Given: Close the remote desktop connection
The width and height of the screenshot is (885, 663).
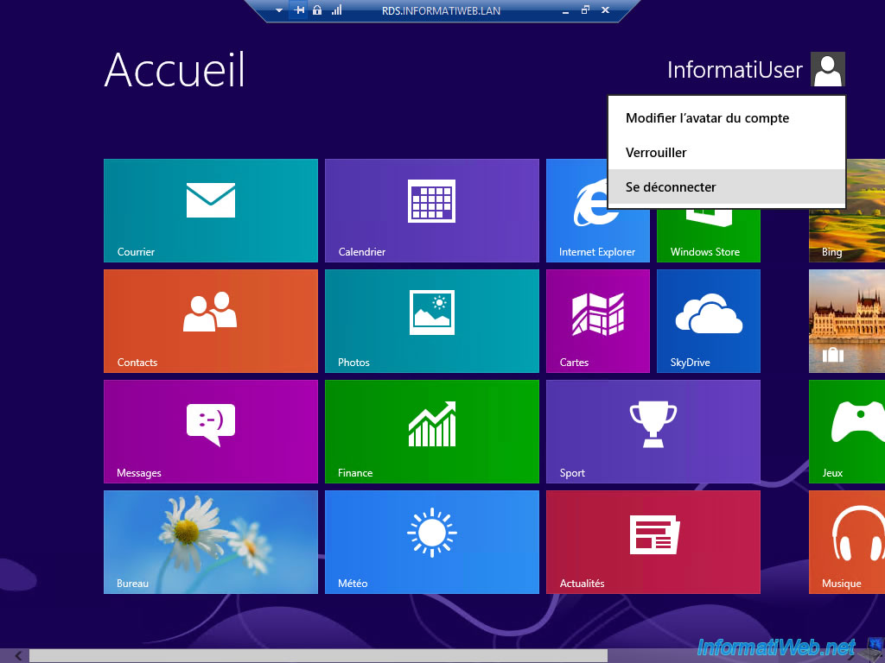Looking at the screenshot, I should 605,10.
